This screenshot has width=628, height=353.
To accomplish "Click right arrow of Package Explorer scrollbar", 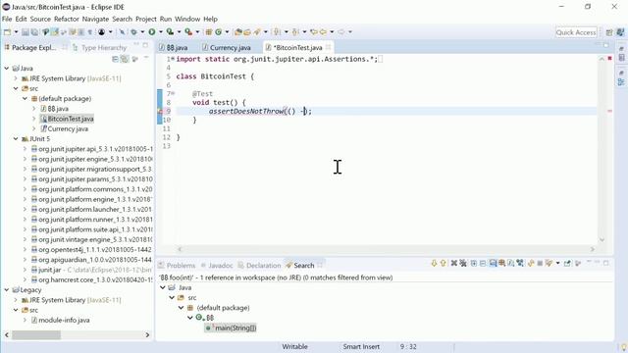I will click(x=147, y=334).
